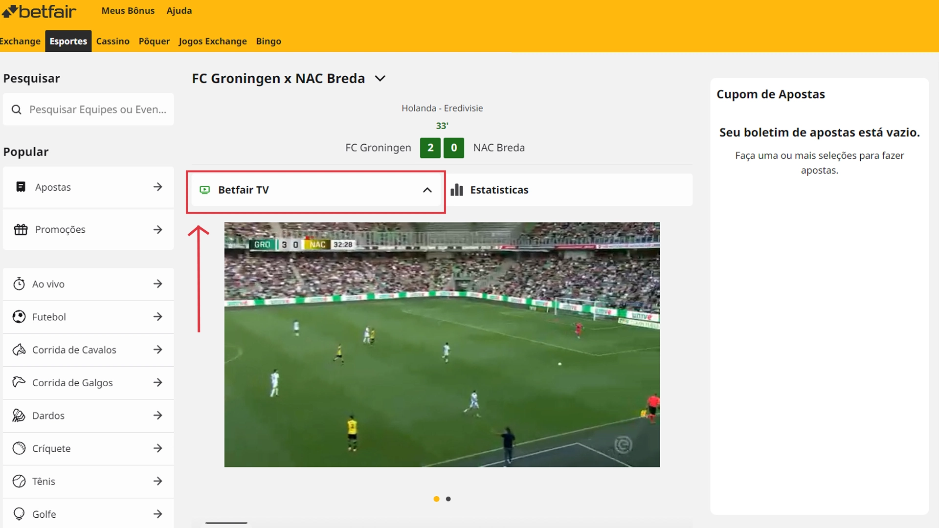This screenshot has height=528, width=939.
Task: Open Apostas via its arrow
Action: pyautogui.click(x=157, y=187)
